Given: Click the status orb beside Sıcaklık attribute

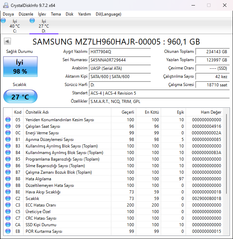Looking at the screenshot, I should coord(8,199).
